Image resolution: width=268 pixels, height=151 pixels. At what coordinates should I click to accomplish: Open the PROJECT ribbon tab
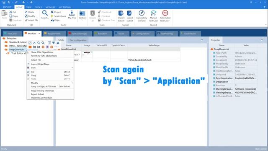tap(7, 7)
